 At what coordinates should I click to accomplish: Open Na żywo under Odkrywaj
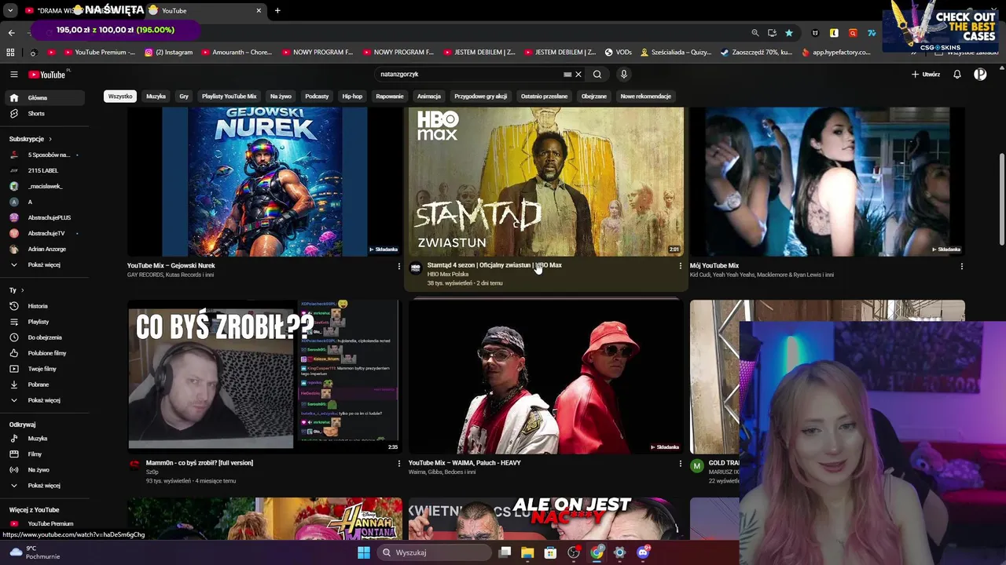(39, 470)
